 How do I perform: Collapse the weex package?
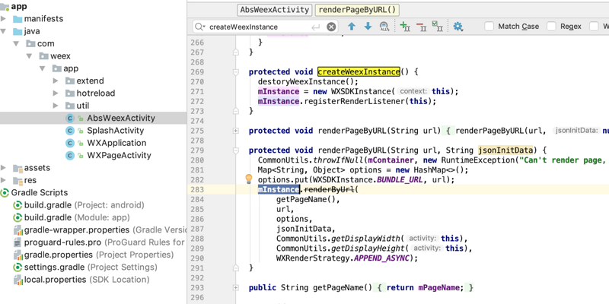29,55
